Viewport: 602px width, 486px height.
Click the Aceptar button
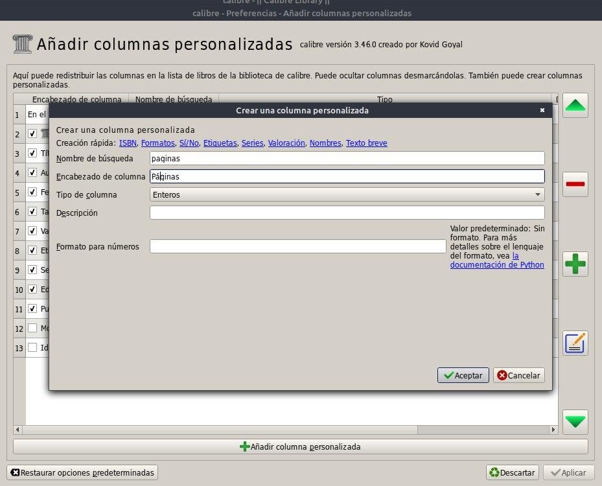tap(463, 375)
